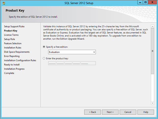The width and height of the screenshot is (158, 119).
Task: Click the SQL Server setup title bar icon
Action: click(x=4, y=3)
